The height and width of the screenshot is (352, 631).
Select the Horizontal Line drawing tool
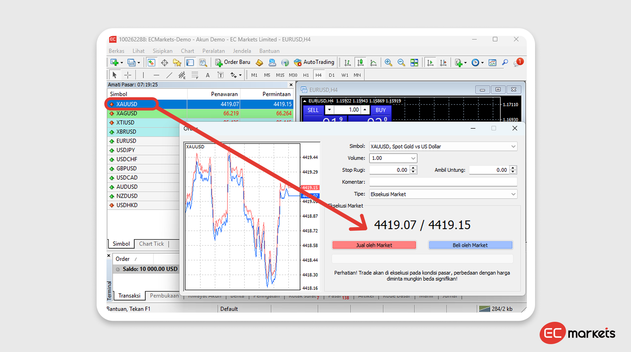coord(156,75)
